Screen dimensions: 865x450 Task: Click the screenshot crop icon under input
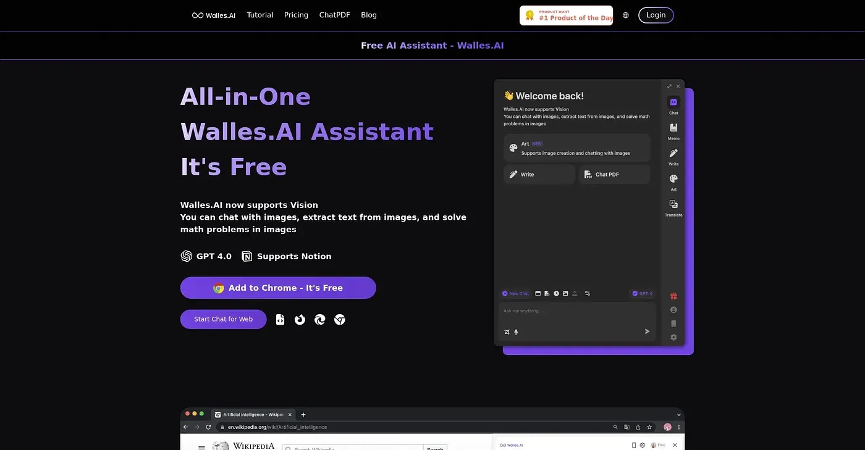(x=507, y=331)
